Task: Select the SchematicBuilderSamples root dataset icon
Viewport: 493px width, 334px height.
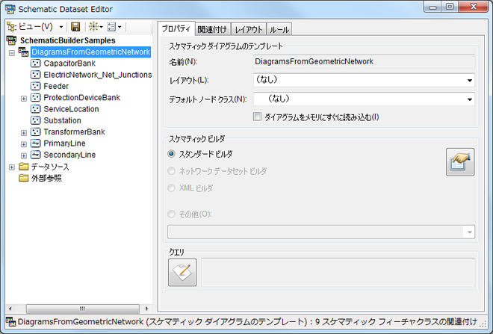Action: pos(12,40)
